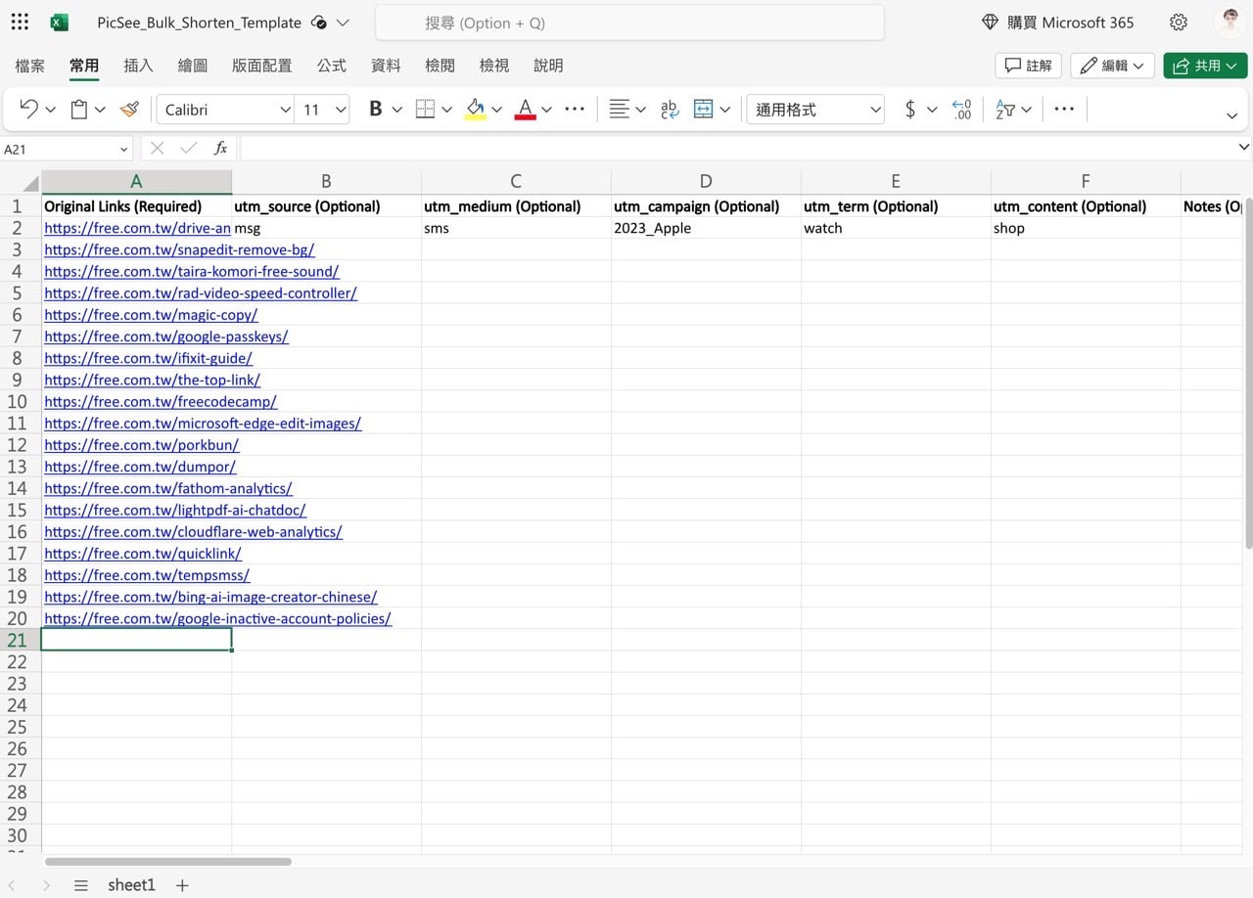
Task: Click cell with value watch
Action: (896, 228)
